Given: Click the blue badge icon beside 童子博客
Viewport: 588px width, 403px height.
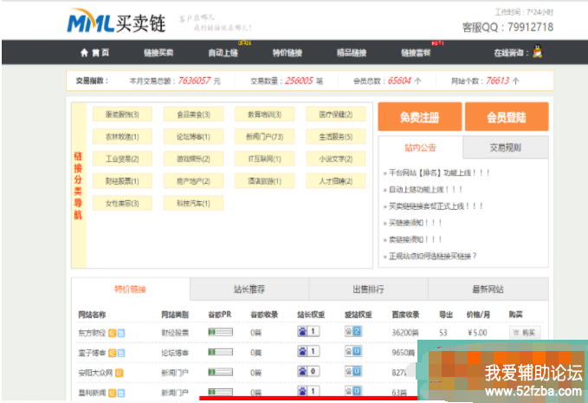Looking at the screenshot, I should tap(121, 353).
